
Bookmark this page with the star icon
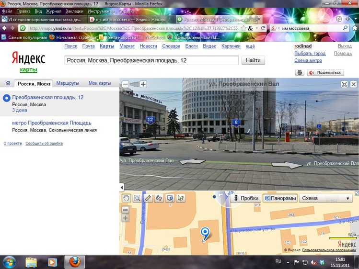[243, 28]
